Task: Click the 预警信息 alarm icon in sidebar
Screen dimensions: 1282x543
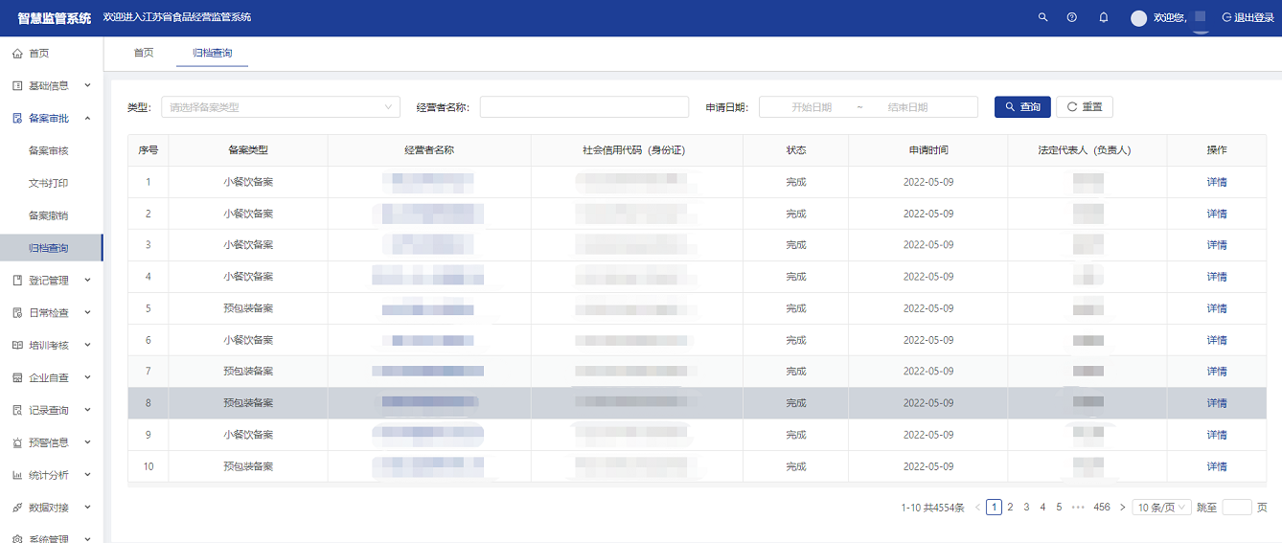Action: click(x=17, y=442)
